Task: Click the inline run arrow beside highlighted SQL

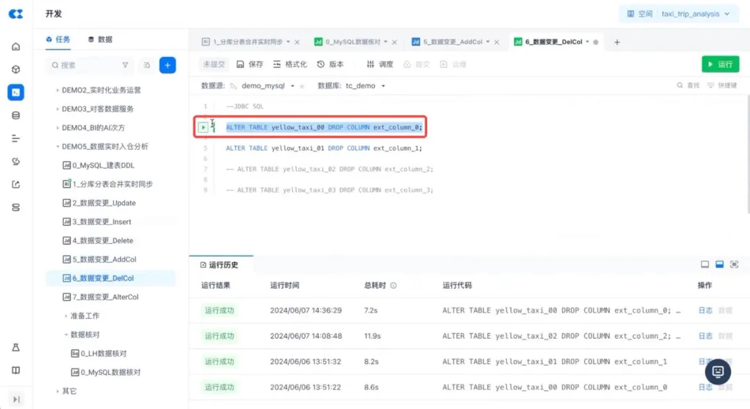Action: [203, 127]
